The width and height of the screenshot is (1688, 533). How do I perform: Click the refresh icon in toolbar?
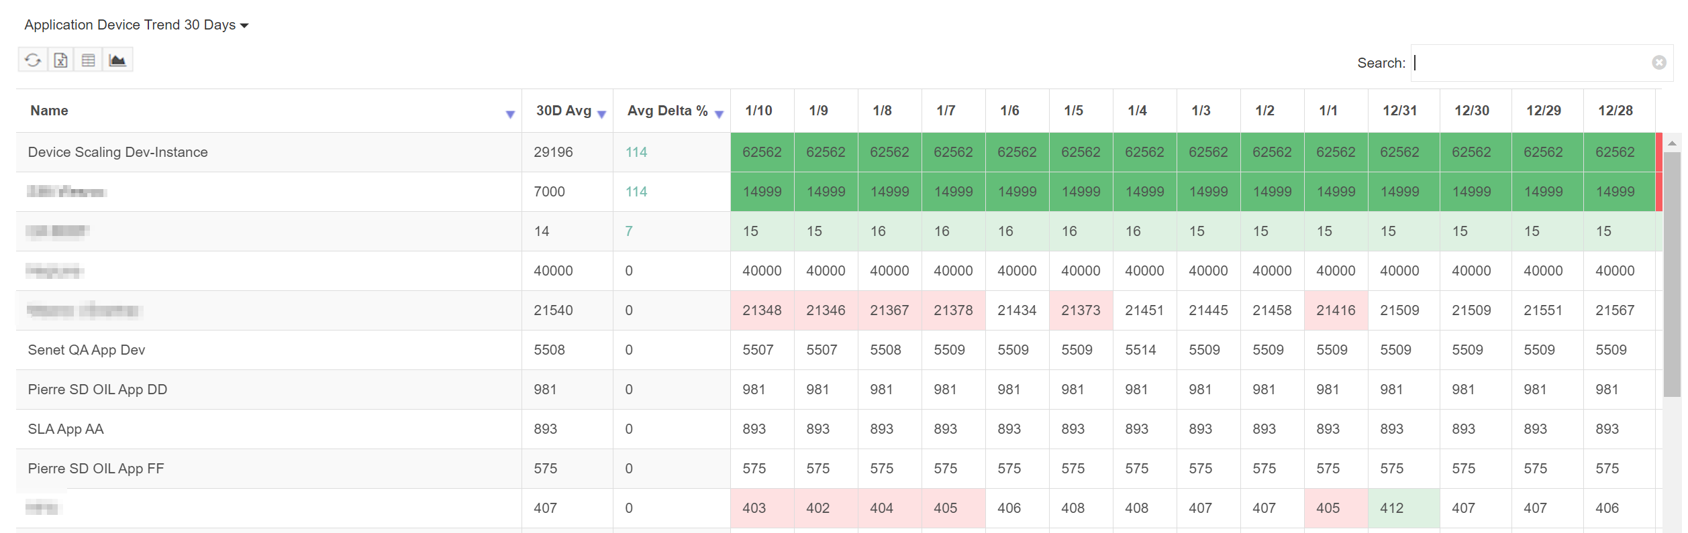tap(33, 60)
